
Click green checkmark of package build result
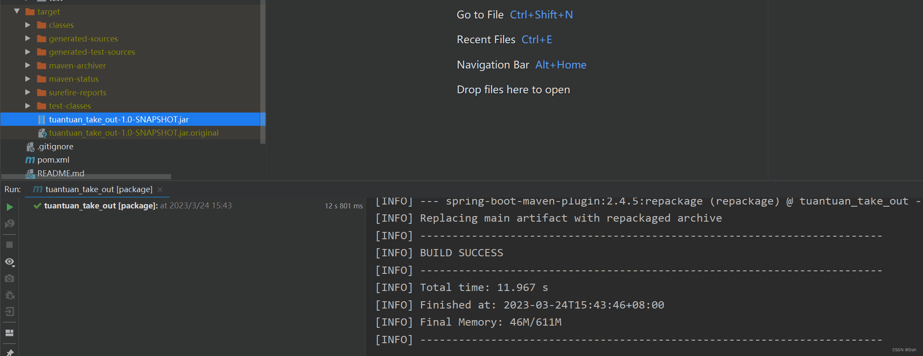(x=37, y=206)
